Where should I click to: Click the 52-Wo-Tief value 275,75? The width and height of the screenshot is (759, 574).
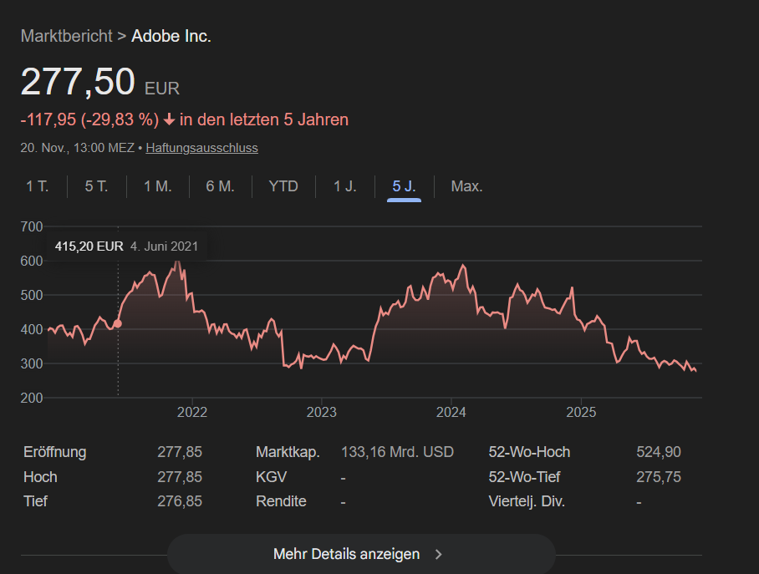[659, 477]
